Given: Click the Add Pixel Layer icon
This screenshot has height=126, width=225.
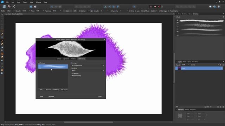Looking at the screenshot, I should click(220, 107).
